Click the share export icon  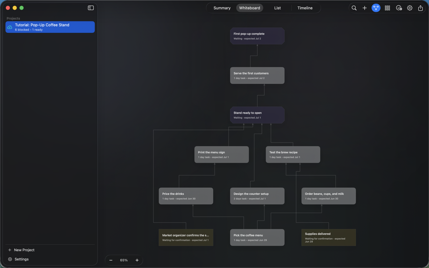[420, 8]
